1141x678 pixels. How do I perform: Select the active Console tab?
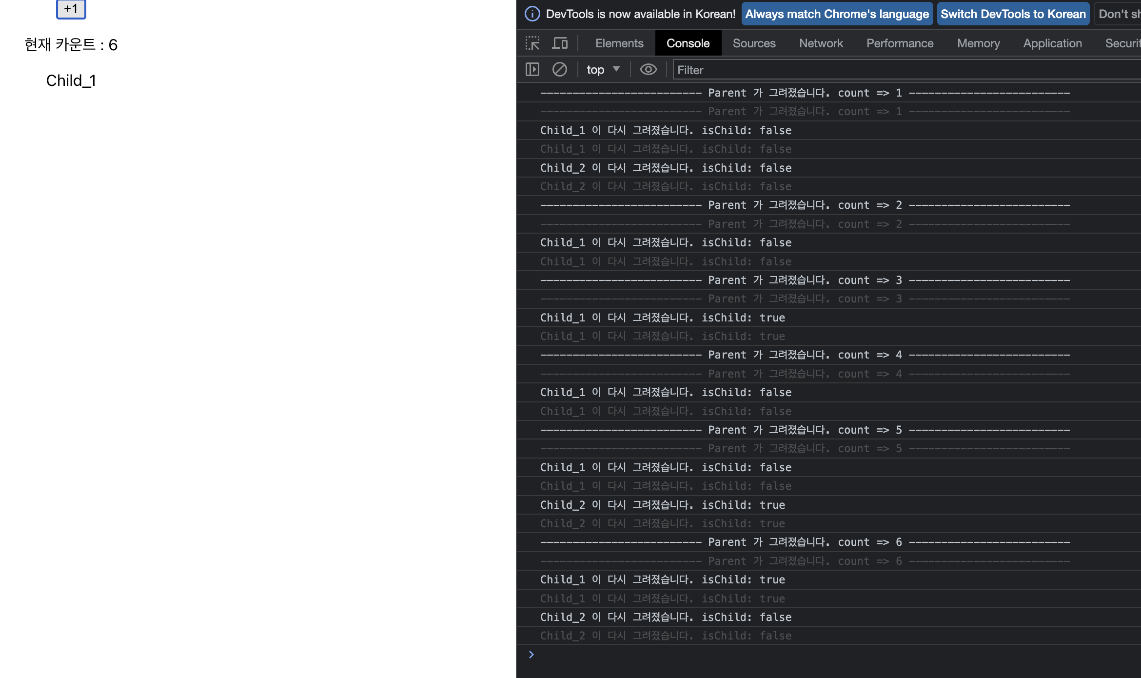tap(688, 43)
